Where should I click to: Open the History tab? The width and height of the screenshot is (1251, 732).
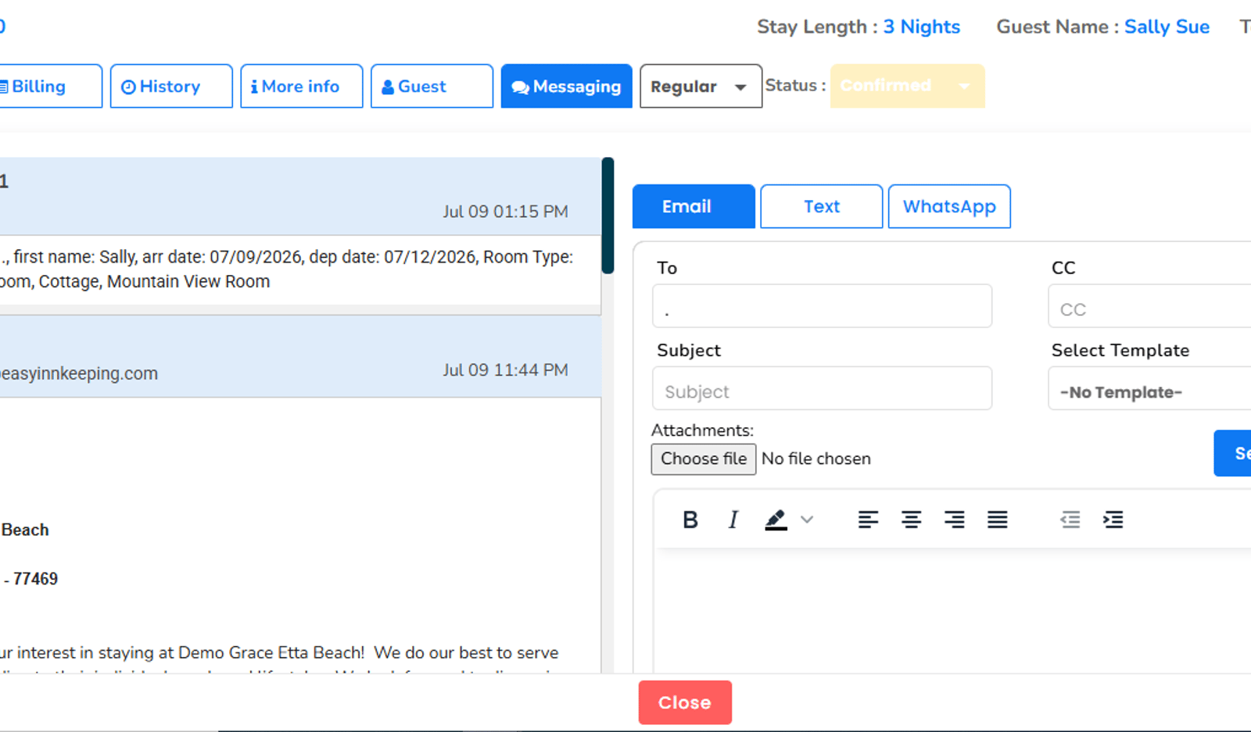(171, 86)
